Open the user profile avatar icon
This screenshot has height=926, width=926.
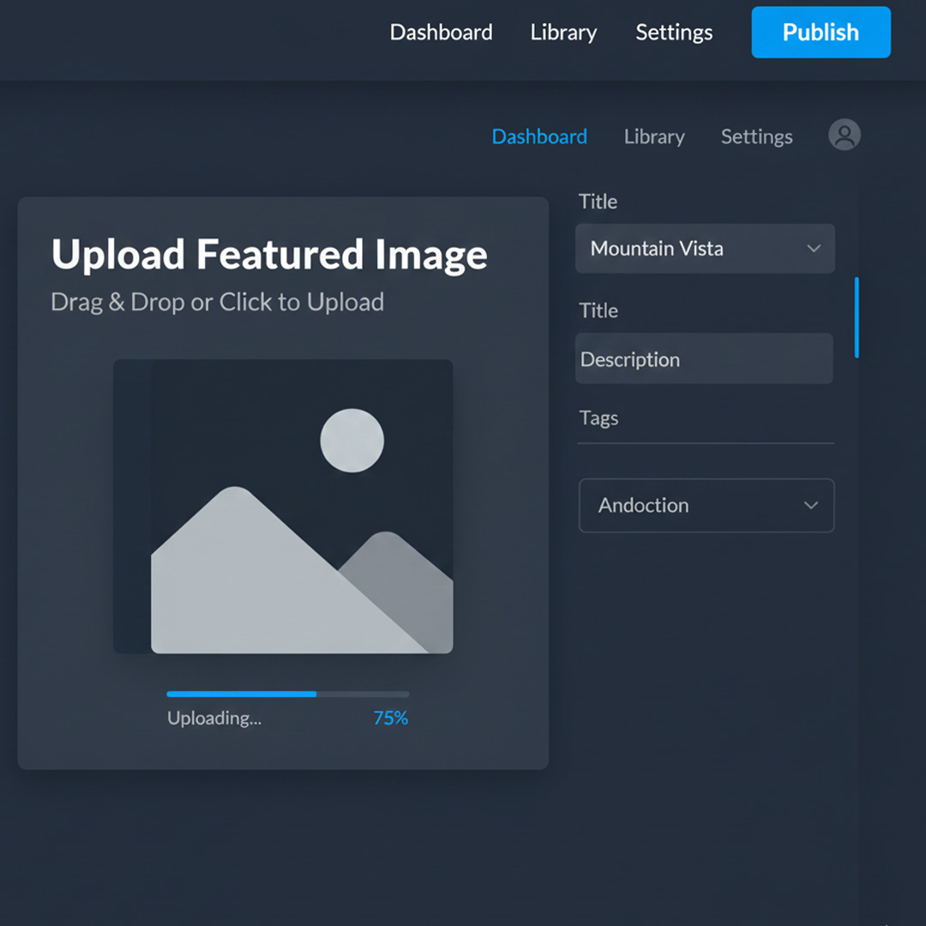(x=844, y=135)
